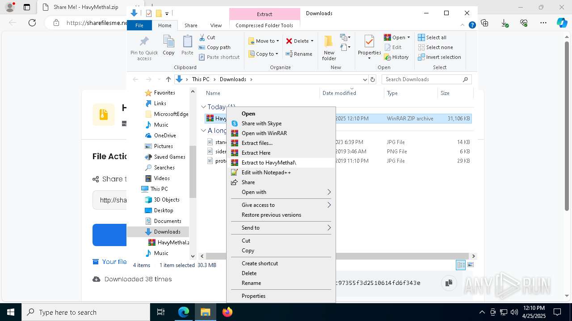572x321 pixels.
Task: Open Quick Access Toolbar customize dropdown
Action: click(167, 14)
